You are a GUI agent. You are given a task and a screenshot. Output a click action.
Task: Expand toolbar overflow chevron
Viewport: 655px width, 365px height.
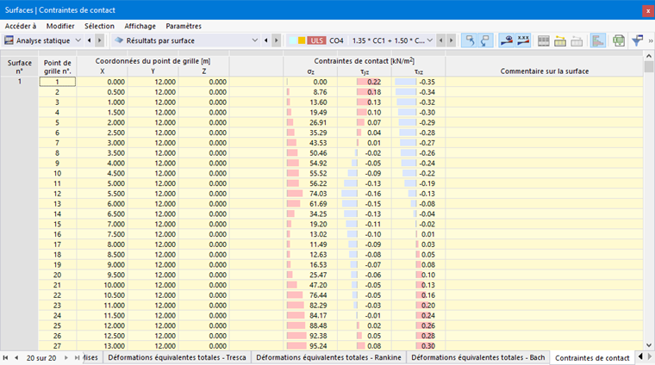(651, 40)
